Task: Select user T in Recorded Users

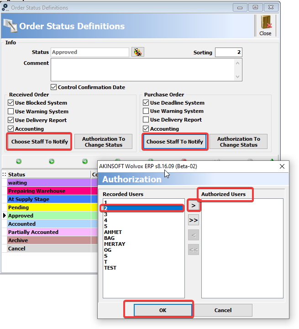Action: click(144, 262)
